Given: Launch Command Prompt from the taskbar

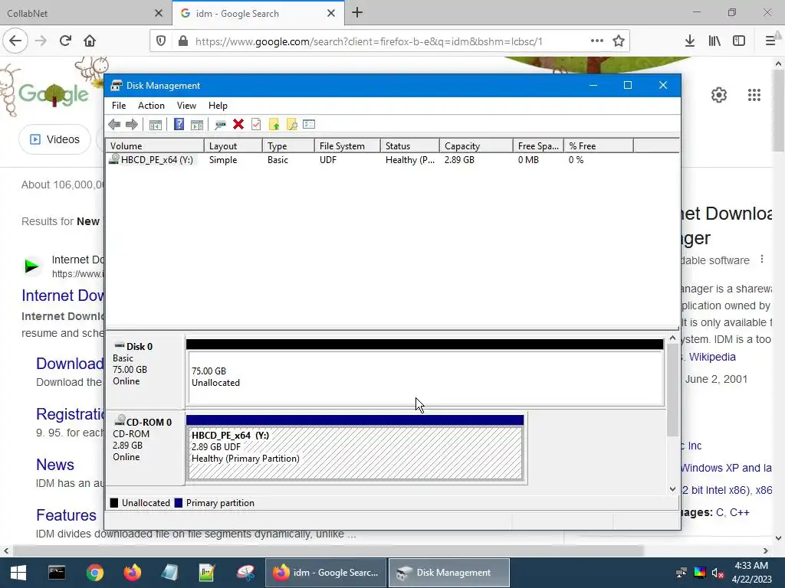Looking at the screenshot, I should tap(57, 573).
